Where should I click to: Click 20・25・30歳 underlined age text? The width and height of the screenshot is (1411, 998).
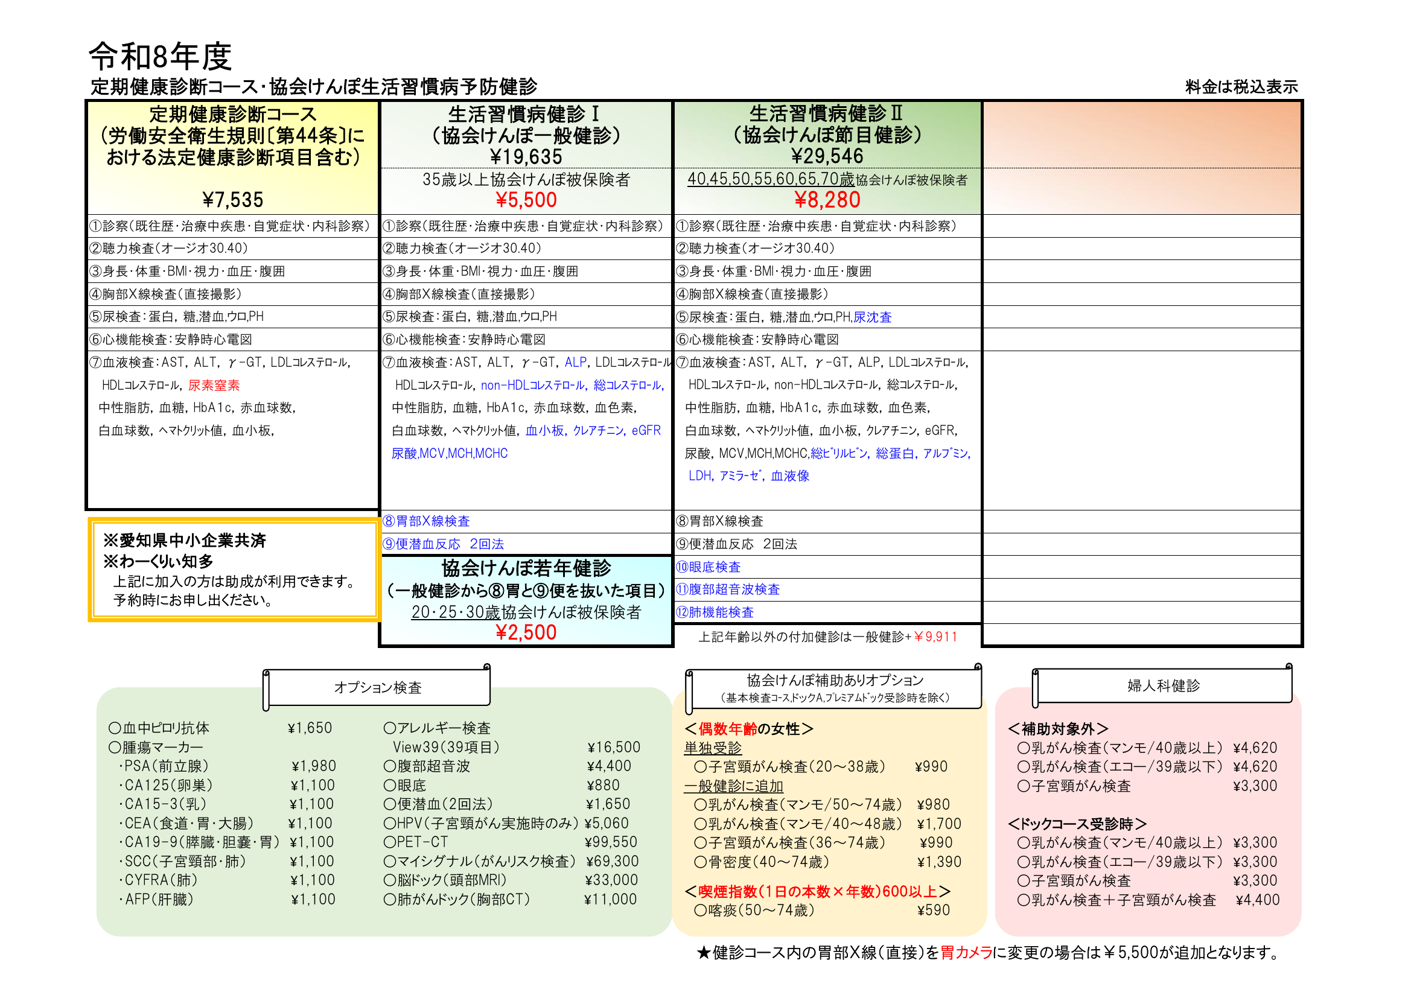456,612
